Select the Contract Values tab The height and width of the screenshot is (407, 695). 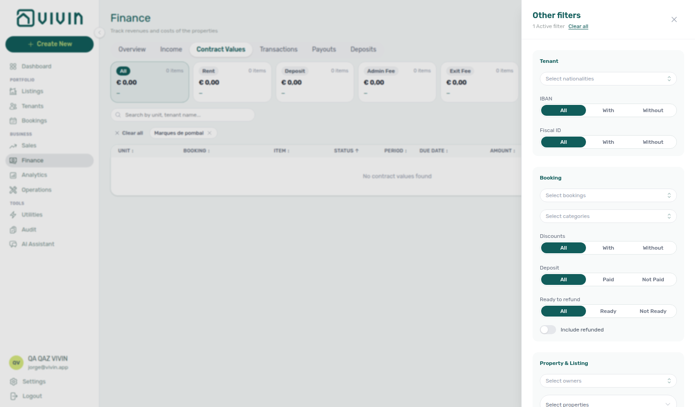(x=221, y=49)
